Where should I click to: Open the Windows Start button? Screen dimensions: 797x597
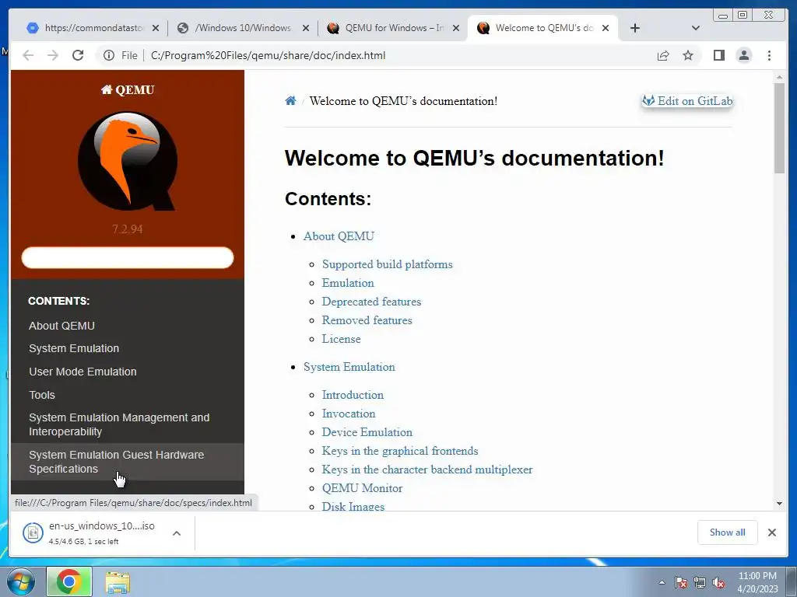coord(20,581)
